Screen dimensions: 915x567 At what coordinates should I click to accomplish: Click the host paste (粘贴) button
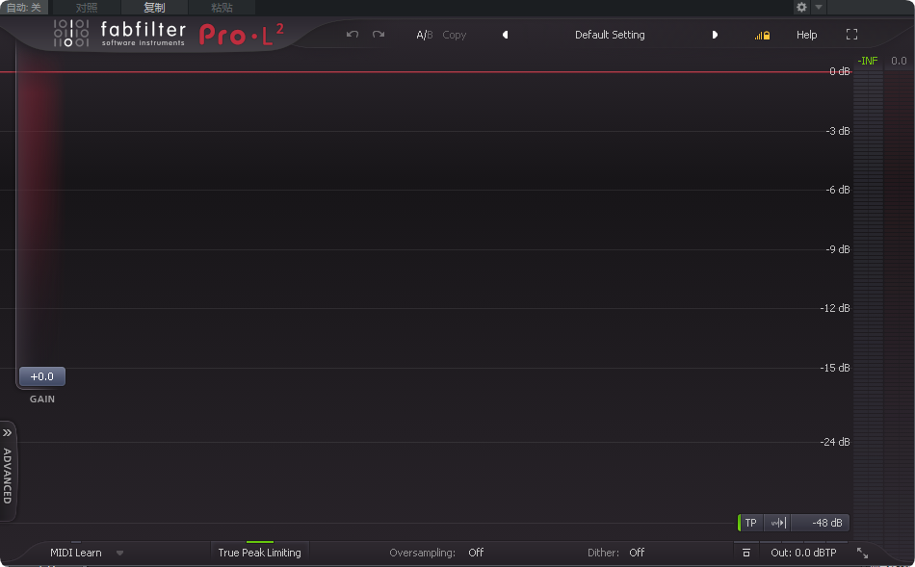tap(222, 7)
